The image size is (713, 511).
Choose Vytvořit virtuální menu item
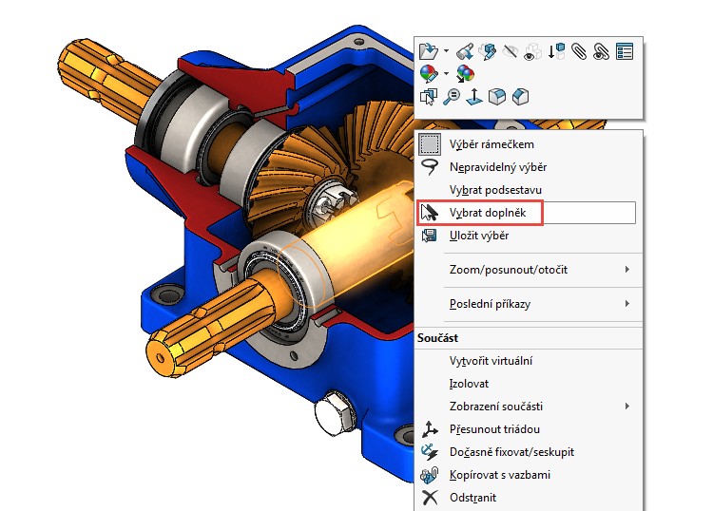pyautogui.click(x=530, y=361)
